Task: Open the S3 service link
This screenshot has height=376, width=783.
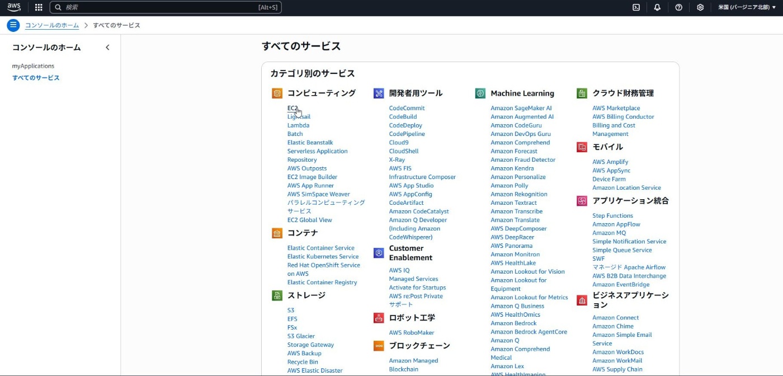Action: 291,310
